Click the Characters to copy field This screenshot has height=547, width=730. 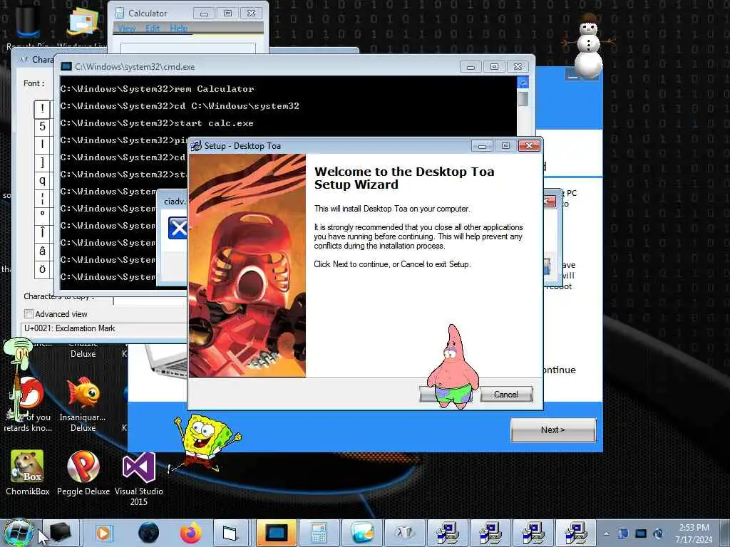pyautogui.click(x=150, y=300)
